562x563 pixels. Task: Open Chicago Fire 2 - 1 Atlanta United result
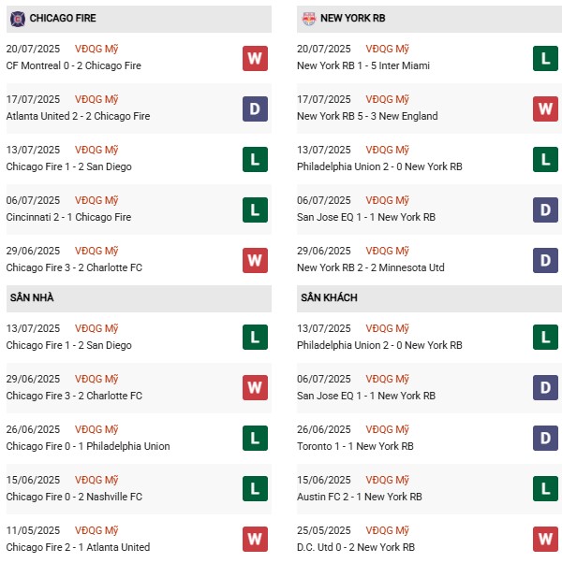point(78,547)
